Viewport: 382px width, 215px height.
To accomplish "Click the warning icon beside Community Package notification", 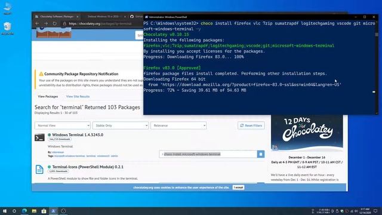I will [x=41, y=73].
